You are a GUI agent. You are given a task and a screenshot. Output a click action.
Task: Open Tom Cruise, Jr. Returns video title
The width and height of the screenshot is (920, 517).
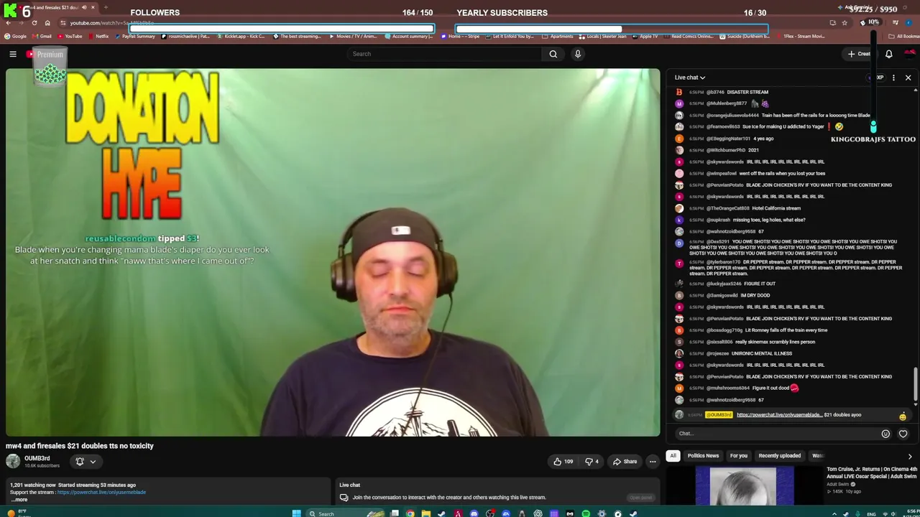point(871,472)
